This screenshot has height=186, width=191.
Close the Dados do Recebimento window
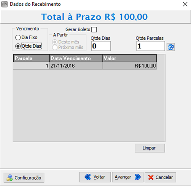tap(185, 4)
